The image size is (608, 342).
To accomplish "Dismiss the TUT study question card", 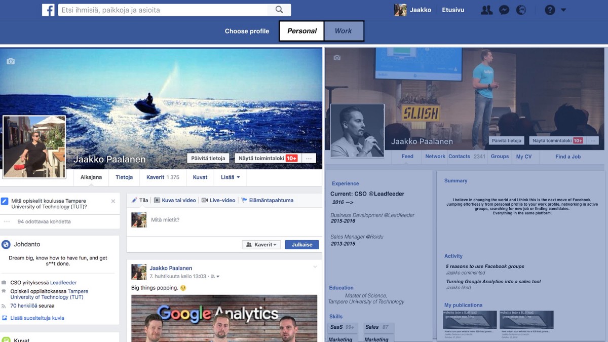I will 113,201.
